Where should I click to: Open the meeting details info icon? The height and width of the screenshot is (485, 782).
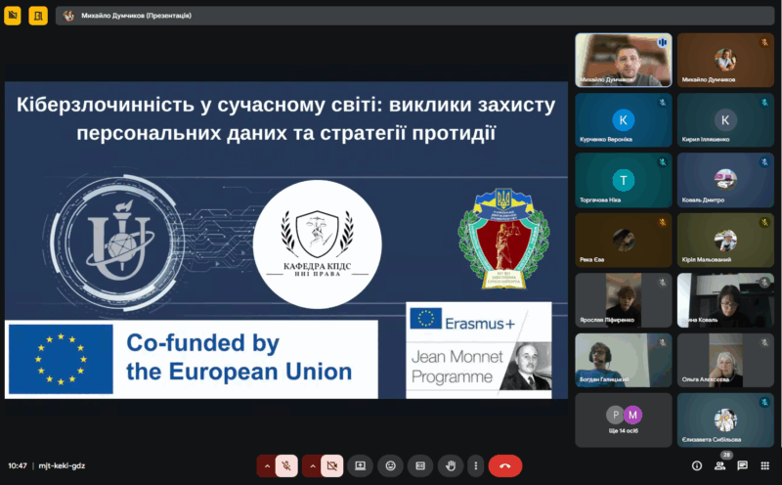[x=692, y=465]
